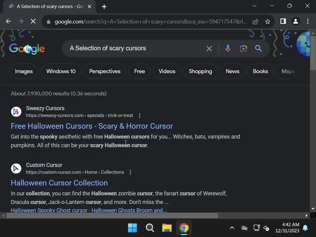Open the Chrome profile avatar
The width and height of the screenshot is (316, 237).
[295, 21]
